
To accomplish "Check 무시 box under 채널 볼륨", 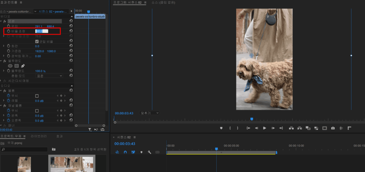I will 37,111.
